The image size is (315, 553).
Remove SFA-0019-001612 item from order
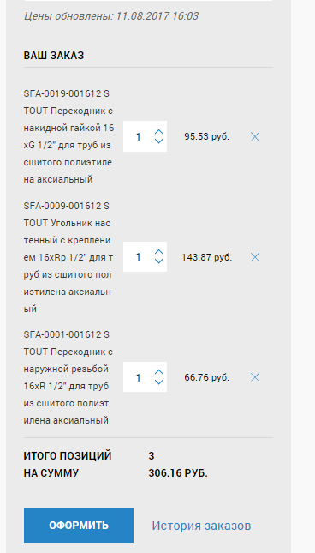pyautogui.click(x=255, y=137)
